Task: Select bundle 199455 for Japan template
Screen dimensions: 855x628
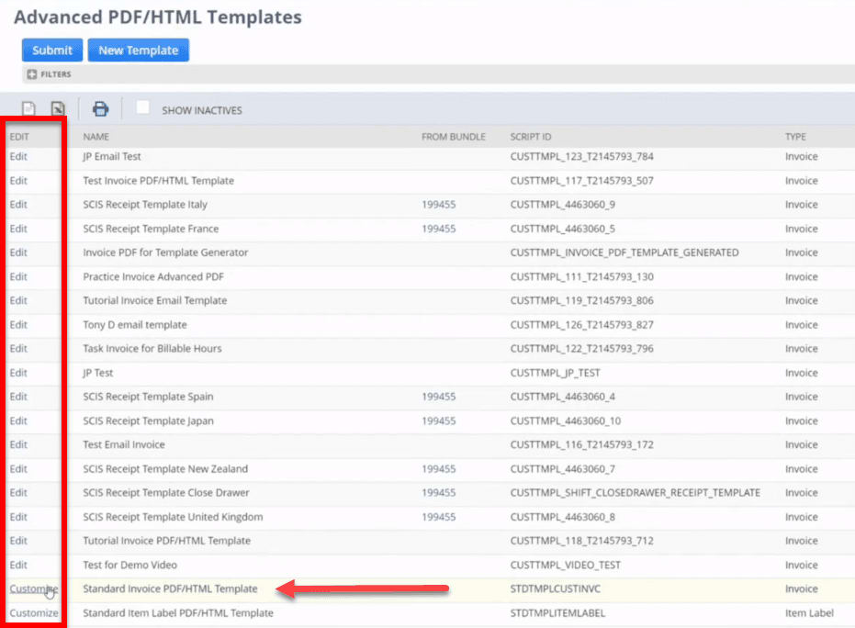Action: [x=438, y=421]
